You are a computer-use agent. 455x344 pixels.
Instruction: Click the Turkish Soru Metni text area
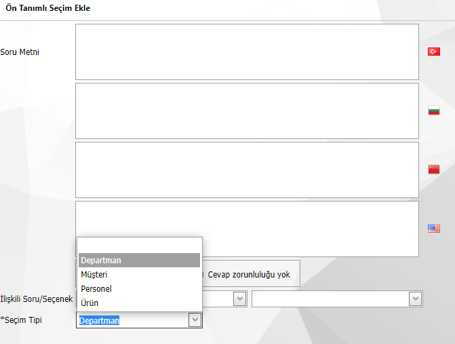point(247,52)
